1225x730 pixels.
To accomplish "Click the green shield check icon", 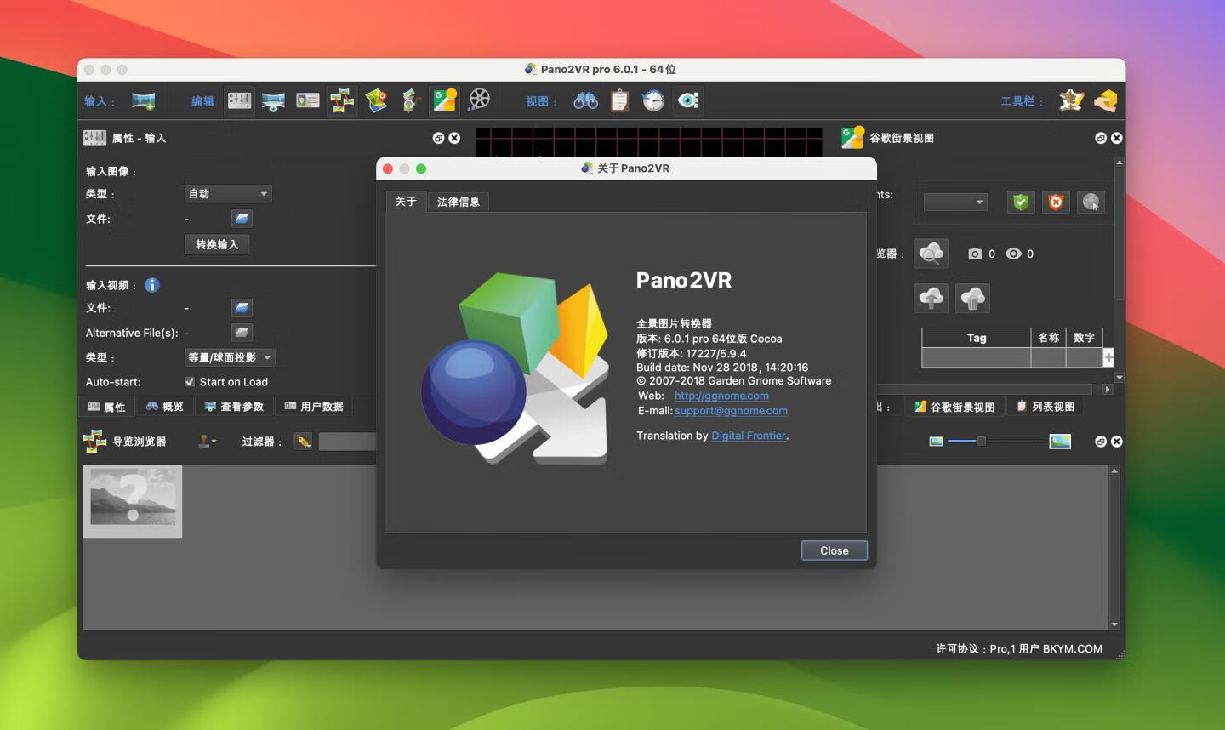I will pyautogui.click(x=1021, y=202).
